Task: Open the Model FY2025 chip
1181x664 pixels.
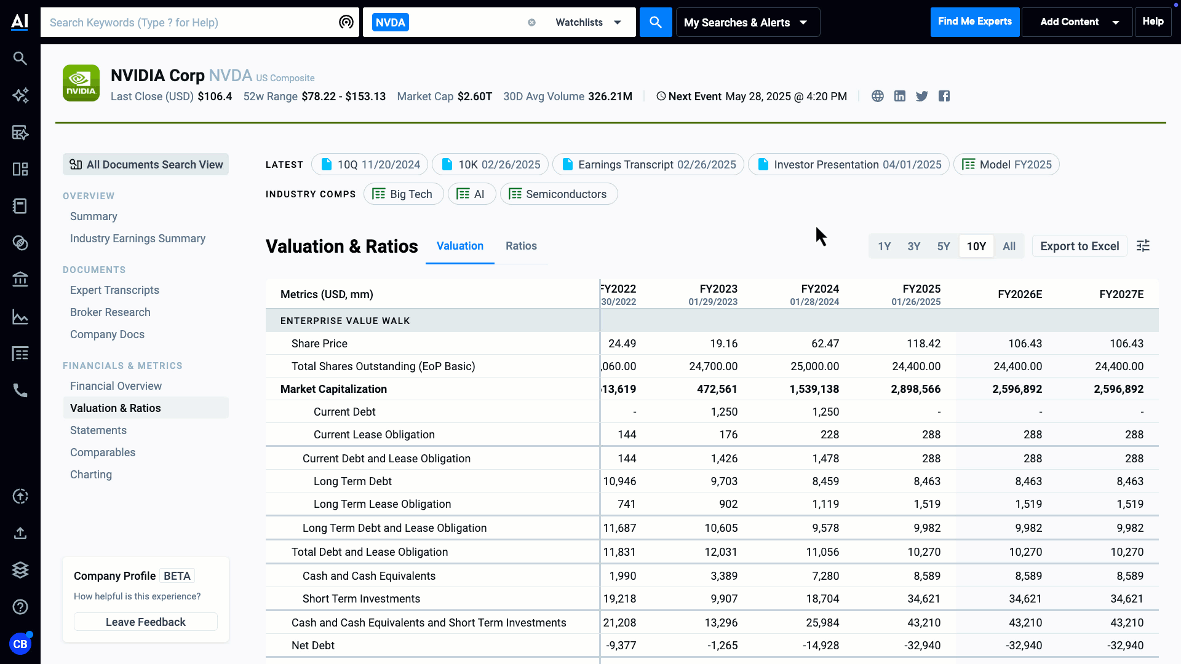Action: pos(1006,164)
